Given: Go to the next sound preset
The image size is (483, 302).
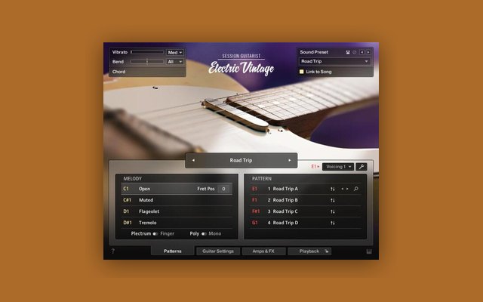Looking at the screenshot, I should tap(368, 52).
